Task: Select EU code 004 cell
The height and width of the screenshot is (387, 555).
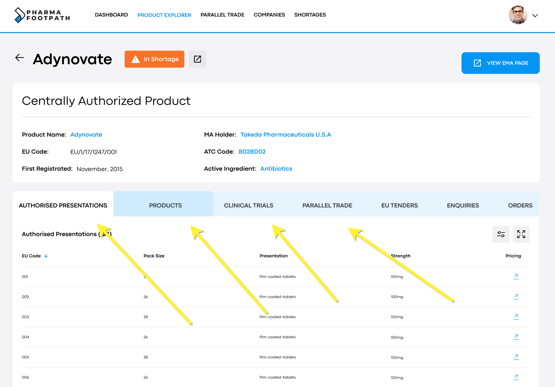Action: click(x=25, y=337)
